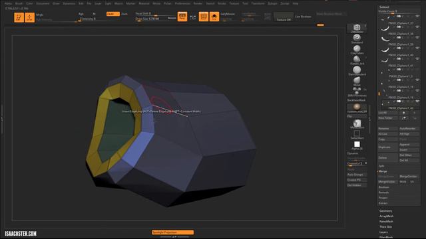Open the Document menu
This screenshot has width=426, height=239.
point(43,3)
